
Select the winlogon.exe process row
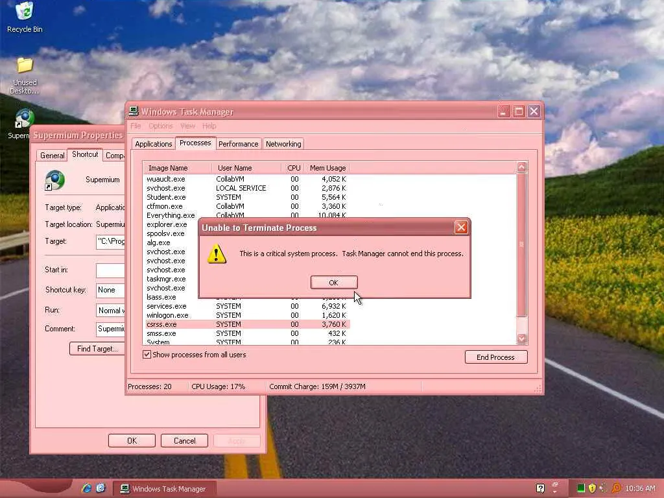247,316
